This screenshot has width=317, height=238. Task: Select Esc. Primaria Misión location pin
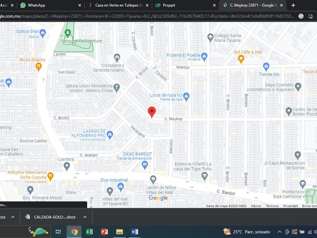click(30, 190)
